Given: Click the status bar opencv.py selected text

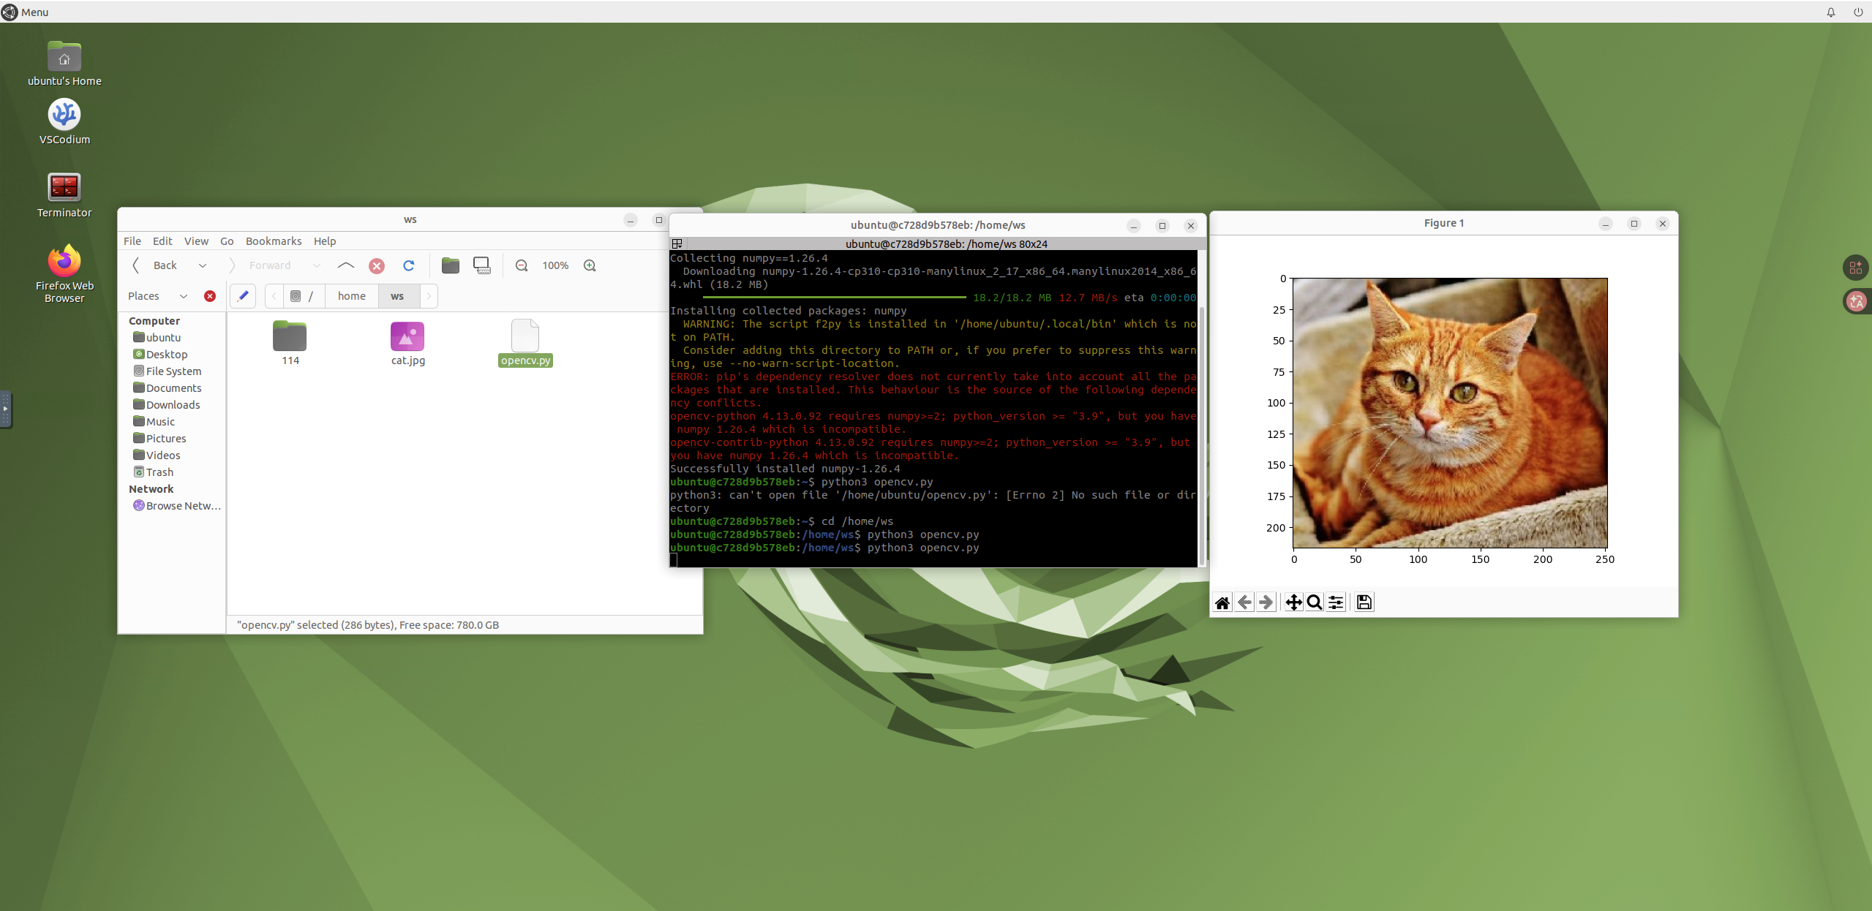Looking at the screenshot, I should pyautogui.click(x=368, y=625).
